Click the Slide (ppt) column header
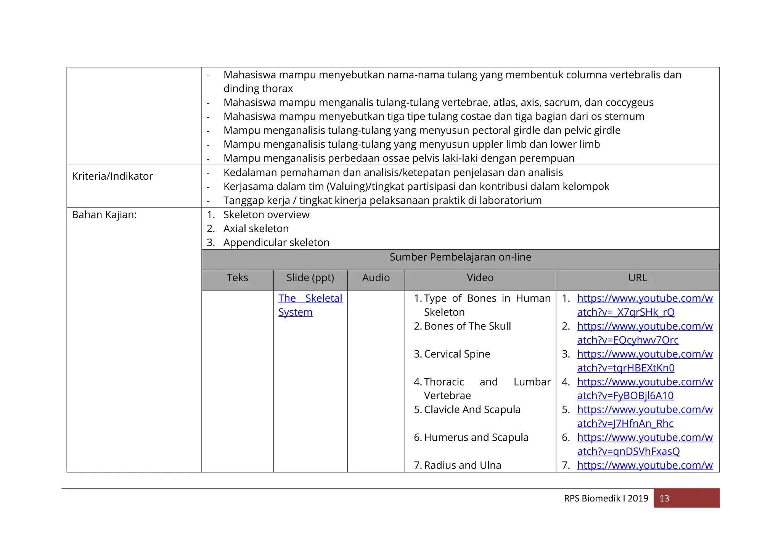 (x=310, y=278)
